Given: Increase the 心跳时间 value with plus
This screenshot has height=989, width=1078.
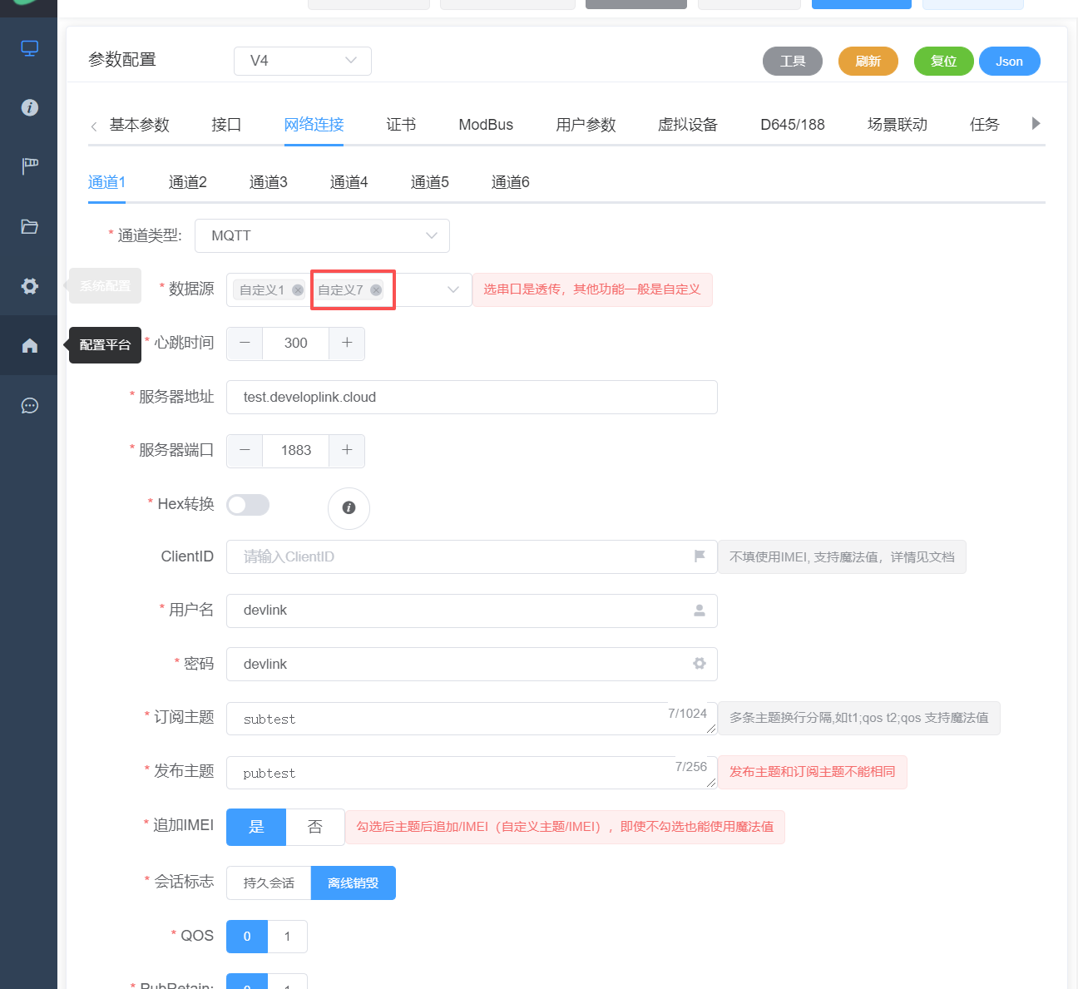Looking at the screenshot, I should pos(347,344).
